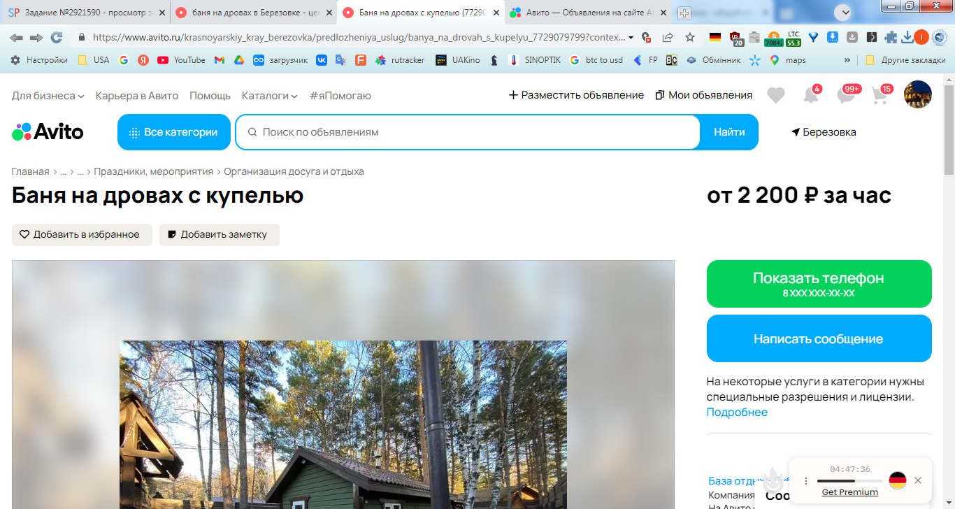Open the Yandex bookmark icon

(x=143, y=60)
